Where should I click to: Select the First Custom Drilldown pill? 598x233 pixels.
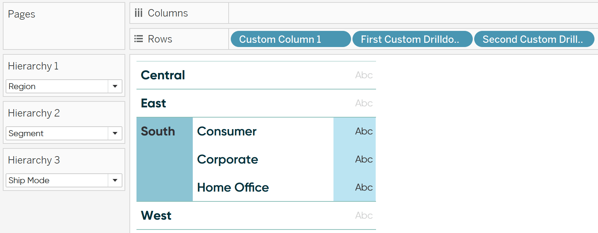[412, 39]
